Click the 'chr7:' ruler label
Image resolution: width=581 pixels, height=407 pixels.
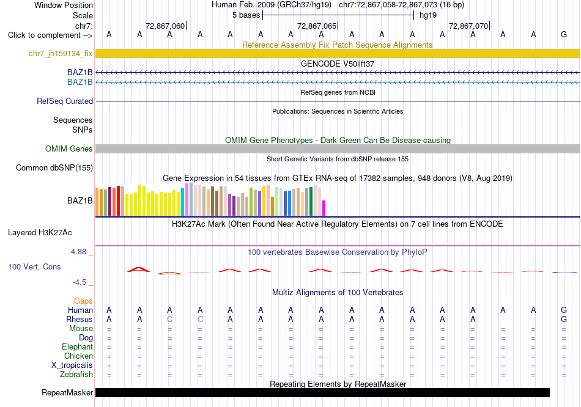tap(84, 26)
